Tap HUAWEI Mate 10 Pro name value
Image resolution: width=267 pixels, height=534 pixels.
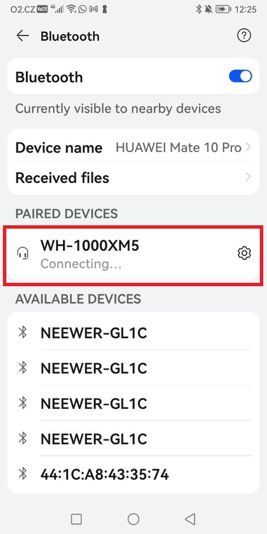coord(179,147)
